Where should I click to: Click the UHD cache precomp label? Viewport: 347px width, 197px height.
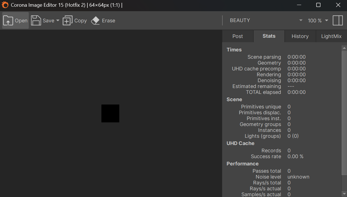pos(256,69)
